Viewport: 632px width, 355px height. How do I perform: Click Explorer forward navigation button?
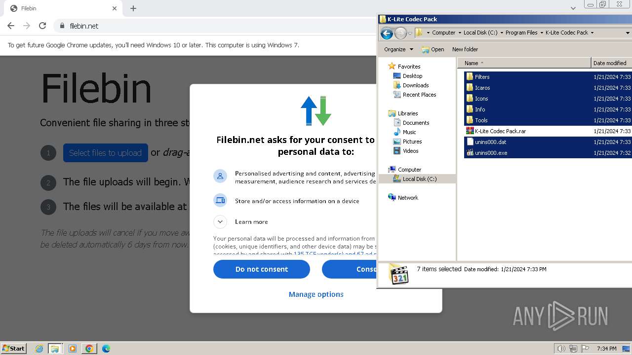tap(400, 33)
